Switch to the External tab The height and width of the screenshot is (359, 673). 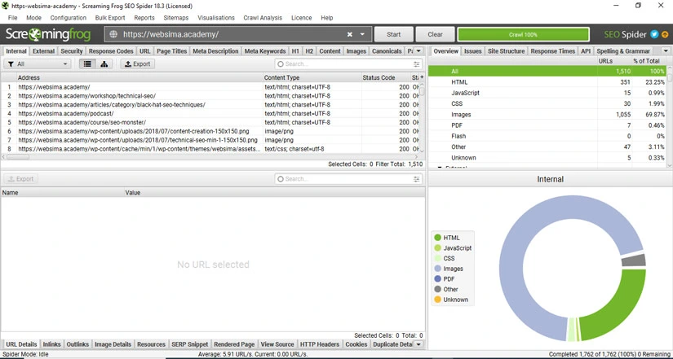[44, 51]
